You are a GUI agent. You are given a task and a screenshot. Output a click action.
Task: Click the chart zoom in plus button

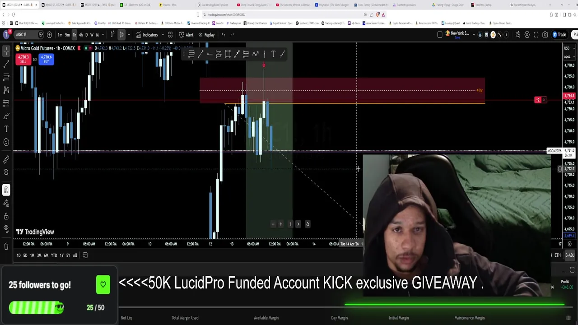pos(281,224)
